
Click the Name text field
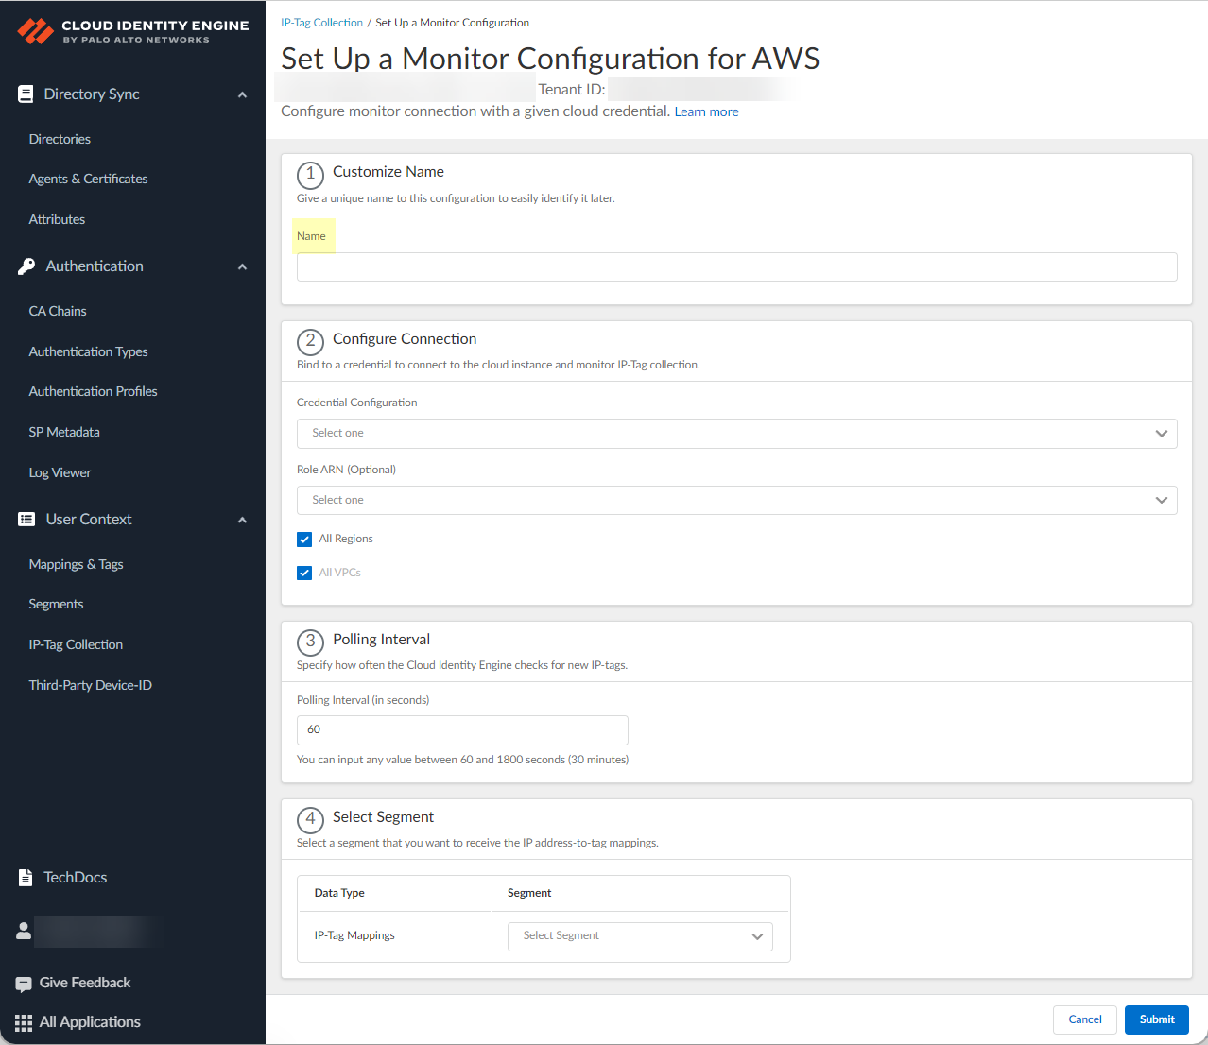(x=736, y=267)
